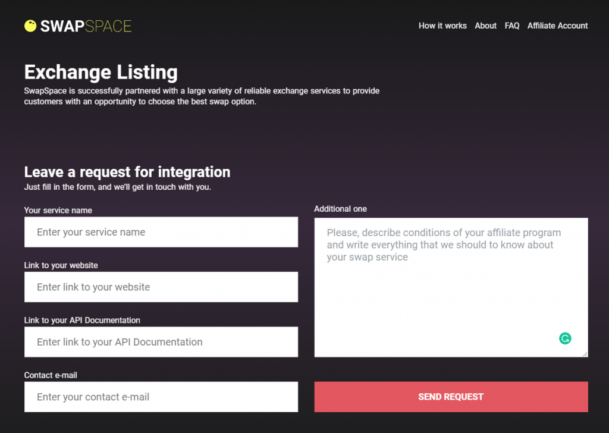This screenshot has height=433, width=609.
Task: Click the 'Contact e-mail' label
Action: (51, 375)
